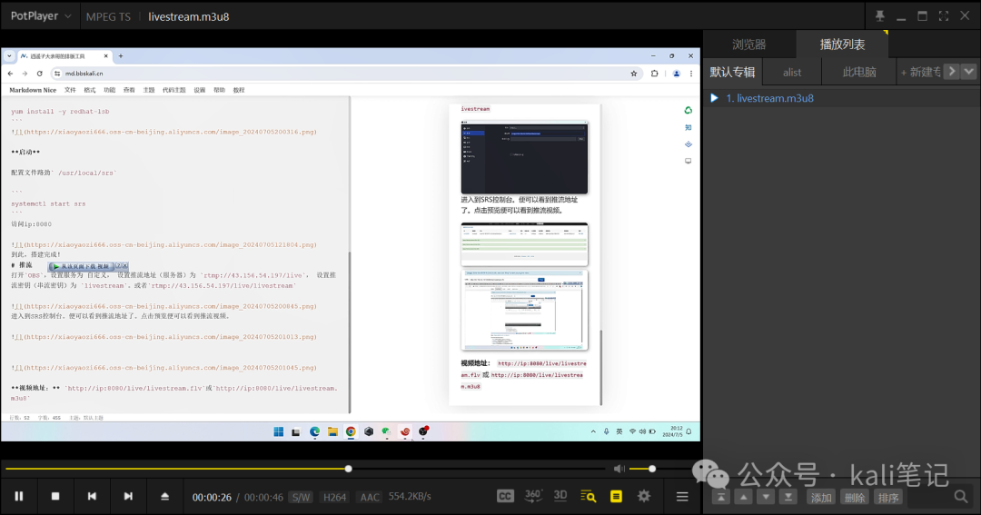Open File Explorer from video taskbar
981x515 pixels.
pyautogui.click(x=332, y=431)
